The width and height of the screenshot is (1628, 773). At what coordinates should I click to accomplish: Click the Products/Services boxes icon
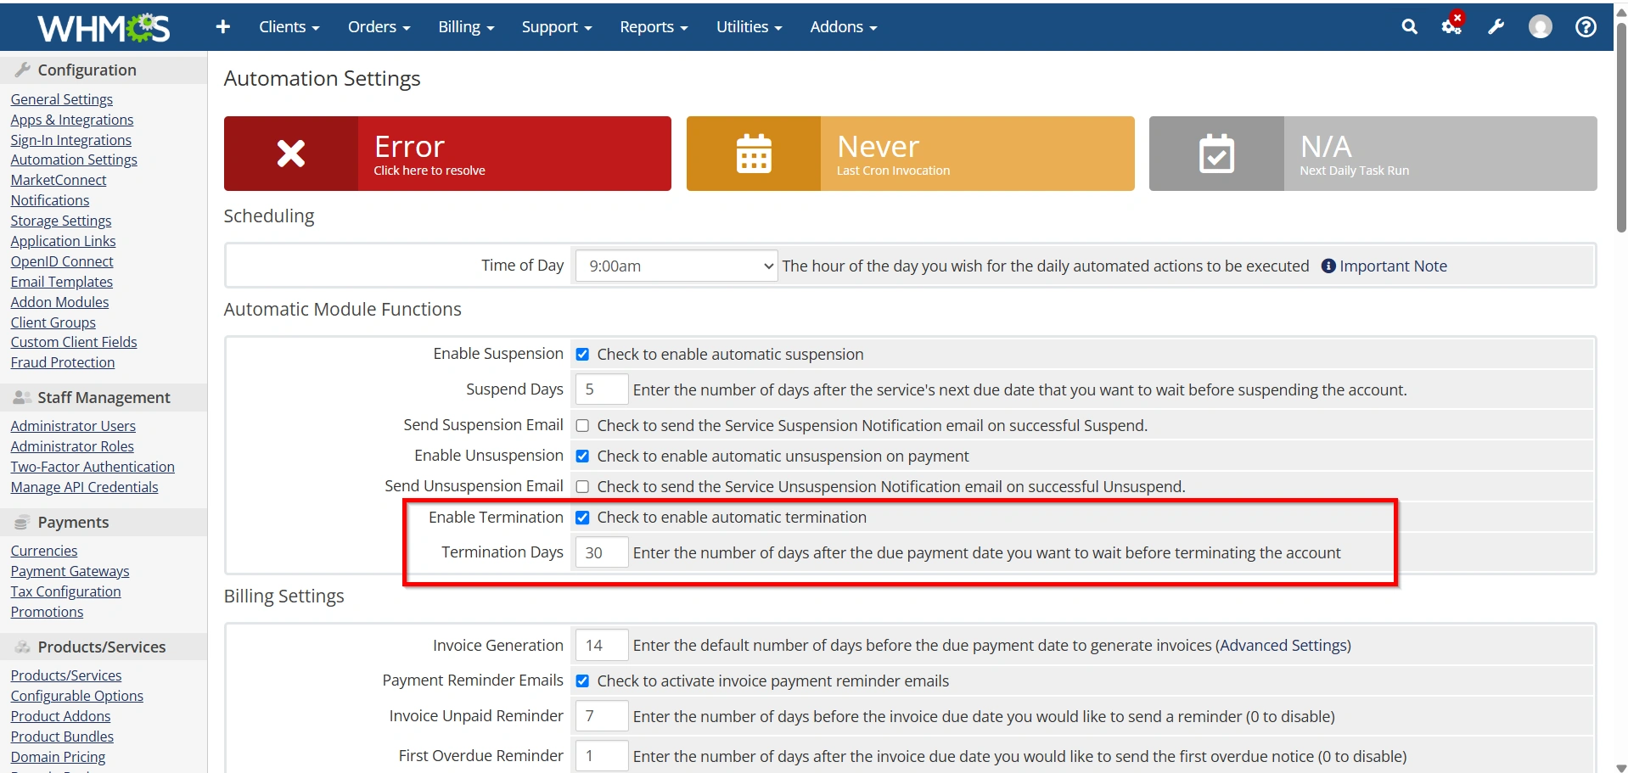click(22, 647)
